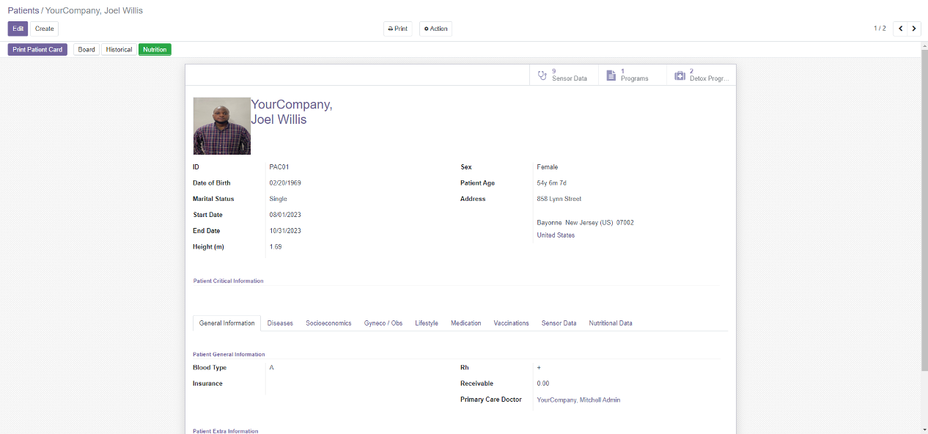Open the Vaccinations tab
Screen dimensions: 928x434
(x=512, y=323)
